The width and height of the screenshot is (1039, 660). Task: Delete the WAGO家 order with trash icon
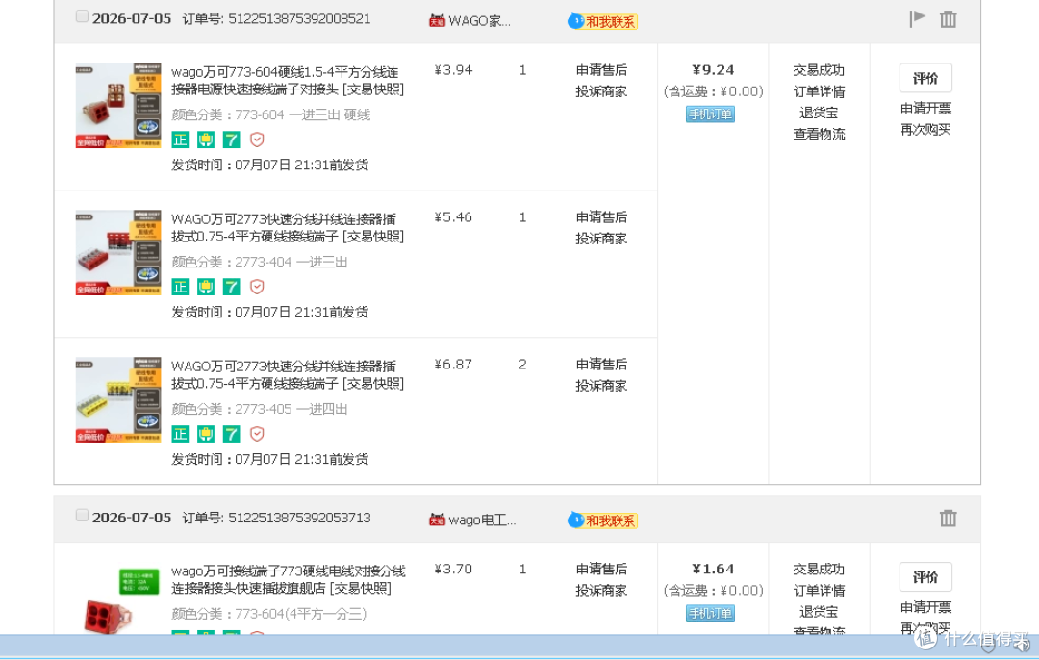tap(949, 19)
